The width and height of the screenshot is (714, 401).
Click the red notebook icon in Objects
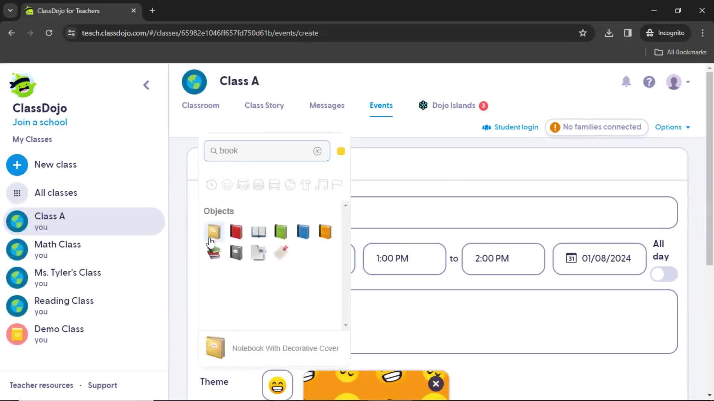pos(236,231)
